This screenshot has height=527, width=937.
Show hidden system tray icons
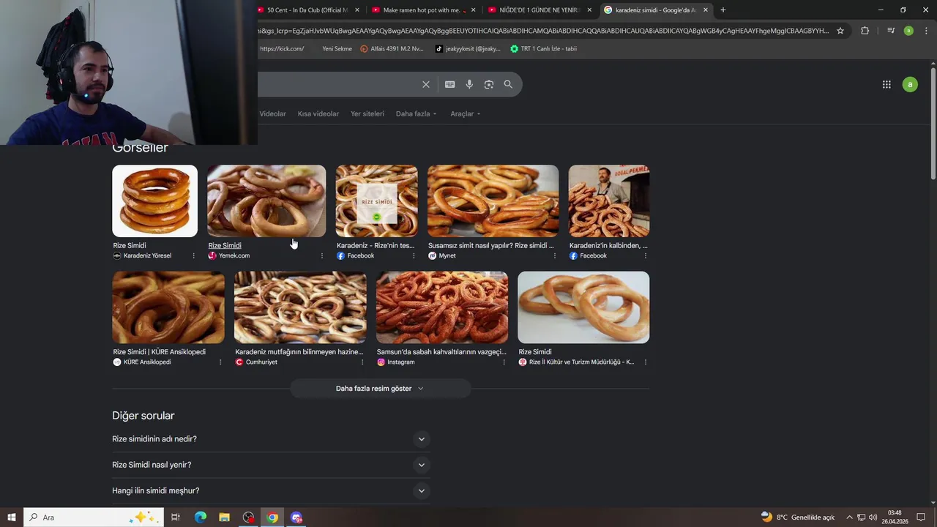coord(849,517)
